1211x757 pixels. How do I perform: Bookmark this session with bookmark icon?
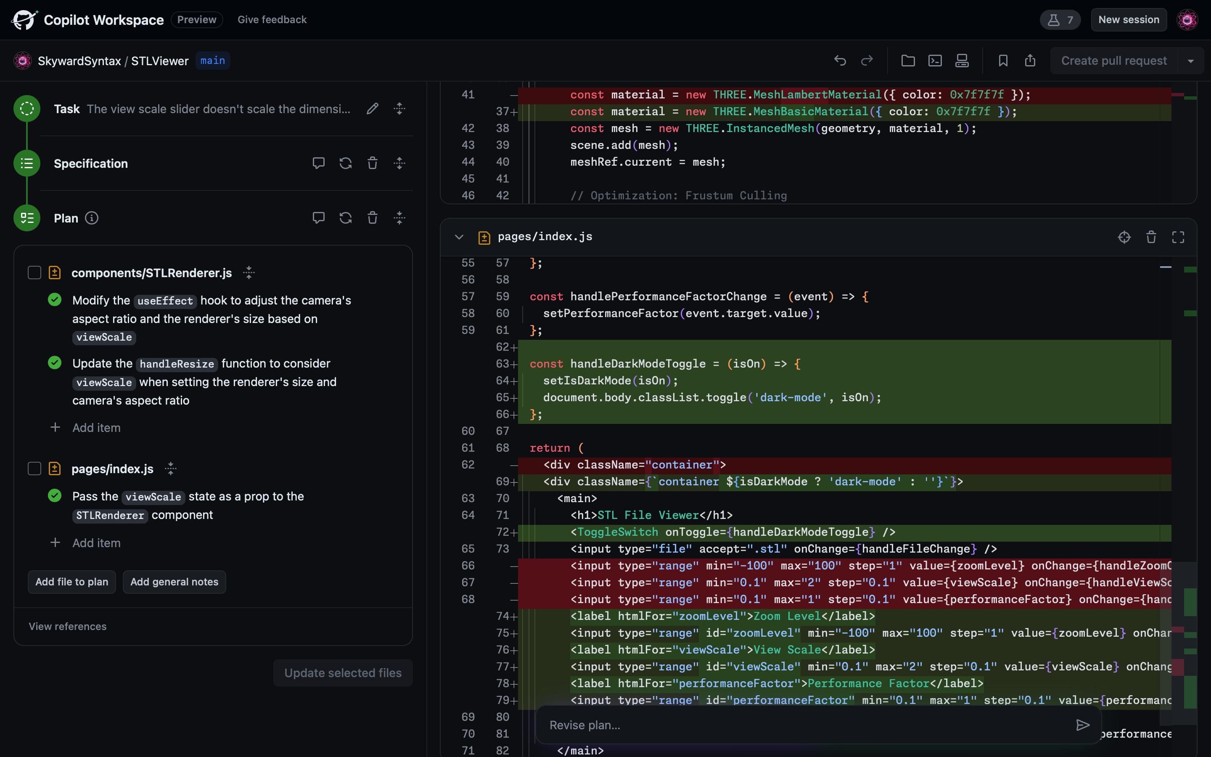[1003, 61]
